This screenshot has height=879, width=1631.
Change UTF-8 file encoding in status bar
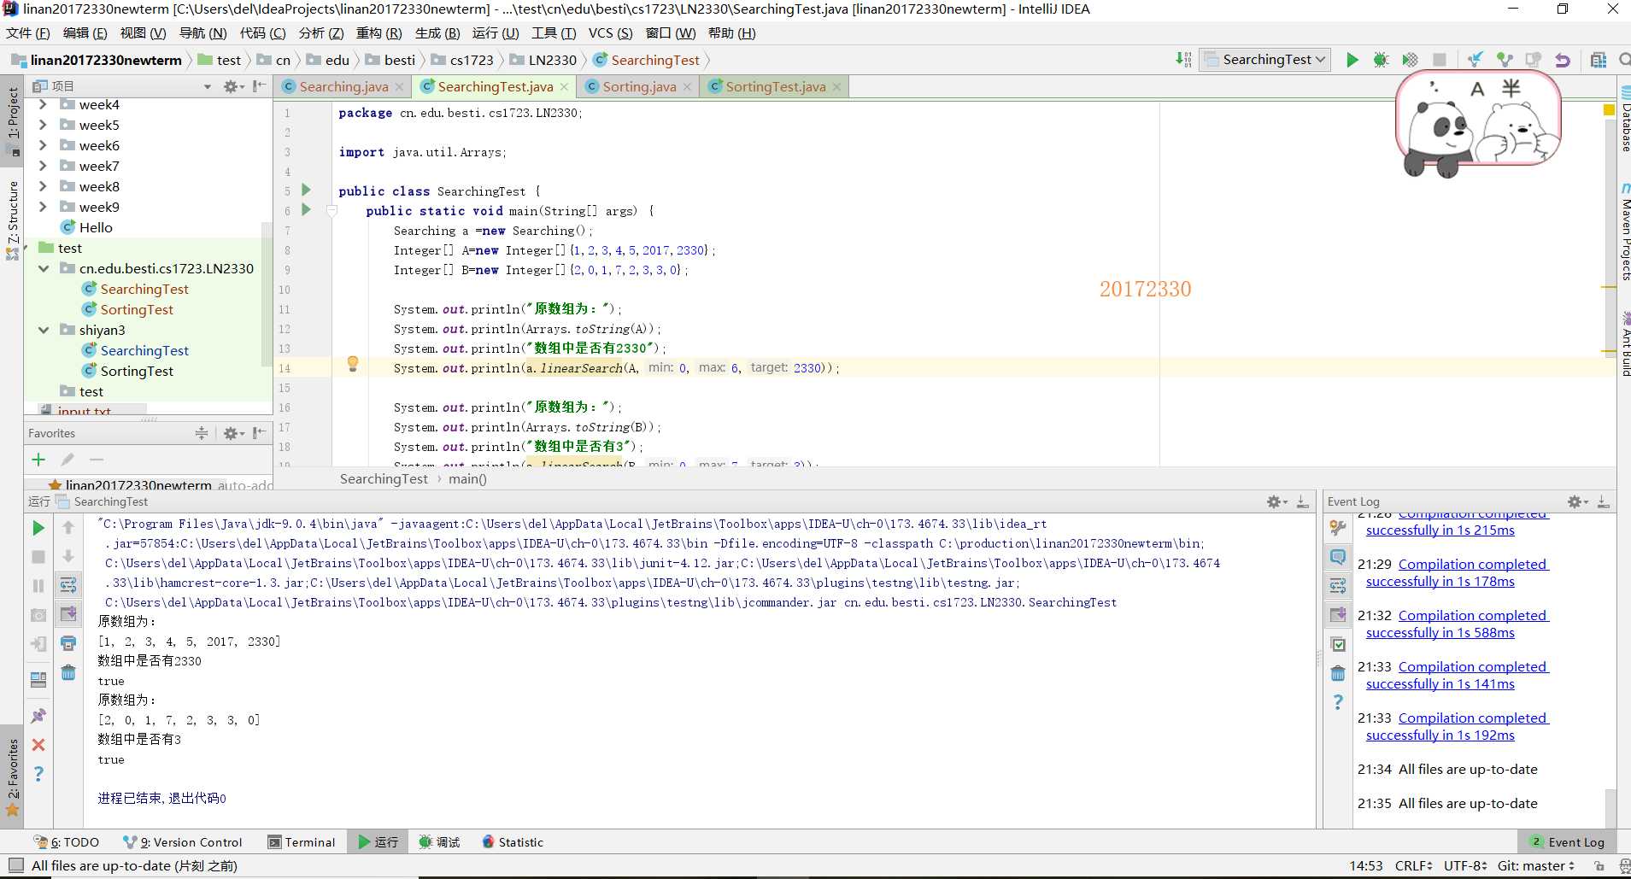pyautogui.click(x=1465, y=865)
